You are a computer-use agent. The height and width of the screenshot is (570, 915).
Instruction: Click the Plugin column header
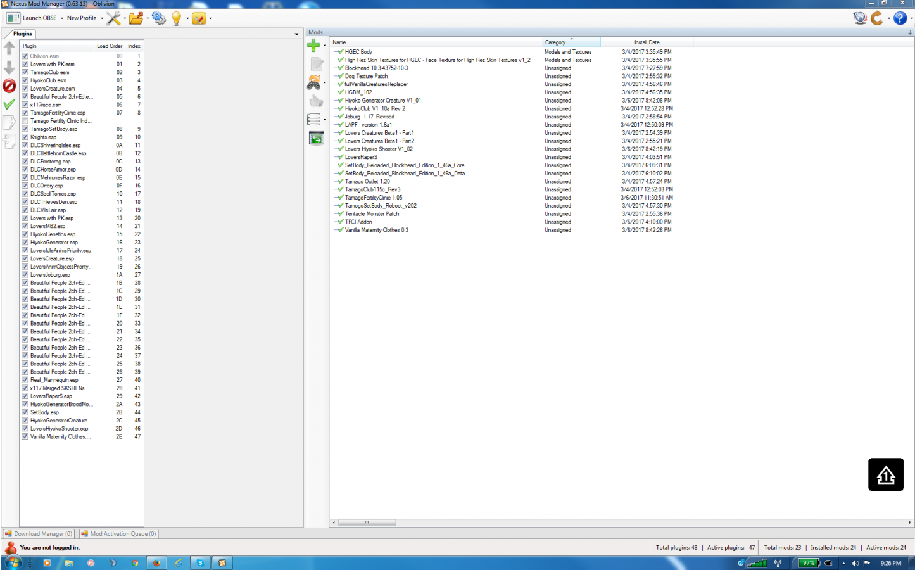click(x=57, y=46)
